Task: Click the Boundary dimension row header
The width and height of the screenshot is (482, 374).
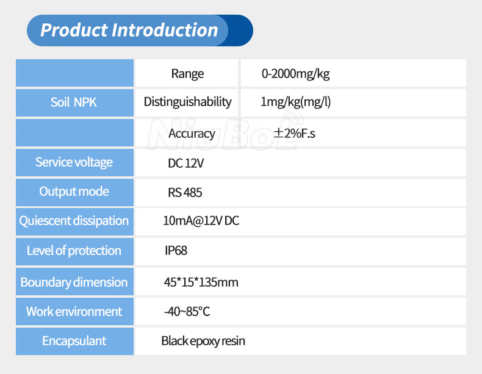Action: pos(74,282)
